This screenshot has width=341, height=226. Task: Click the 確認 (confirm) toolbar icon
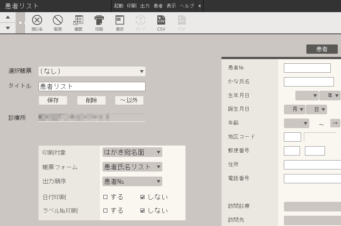coord(78,22)
